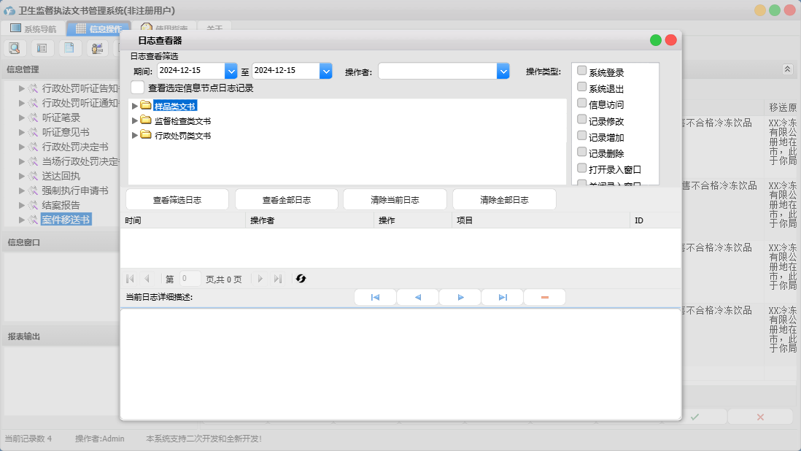This screenshot has width=801, height=451.
Task: Expand the 监督检查类文书 tree node
Action: (x=134, y=120)
